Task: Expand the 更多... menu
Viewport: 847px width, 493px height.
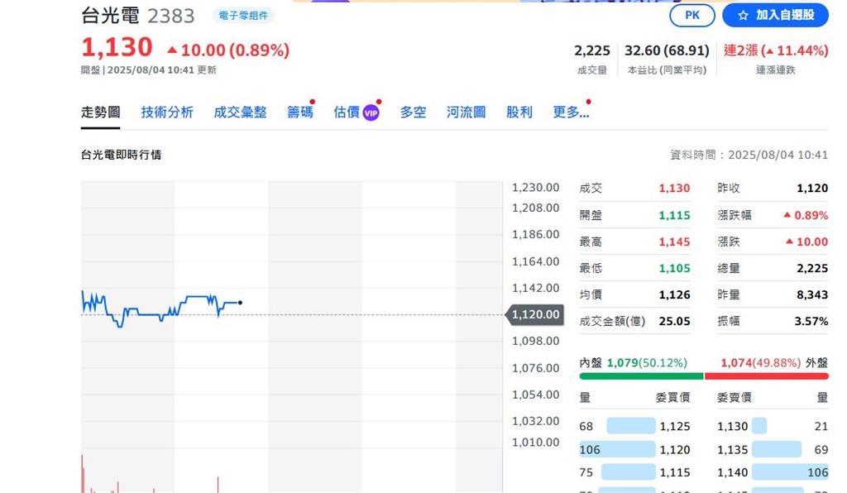Action: click(x=571, y=112)
